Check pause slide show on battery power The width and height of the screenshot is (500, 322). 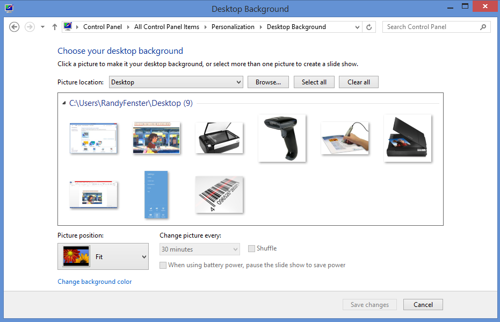[163, 265]
